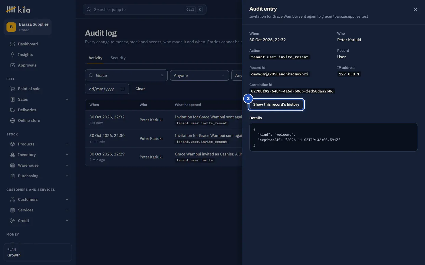
Task: Expand the Warehouse submenu chevron
Action: pos(67,165)
